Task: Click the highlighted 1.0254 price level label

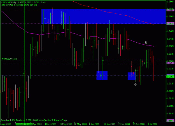Action: 170,63
